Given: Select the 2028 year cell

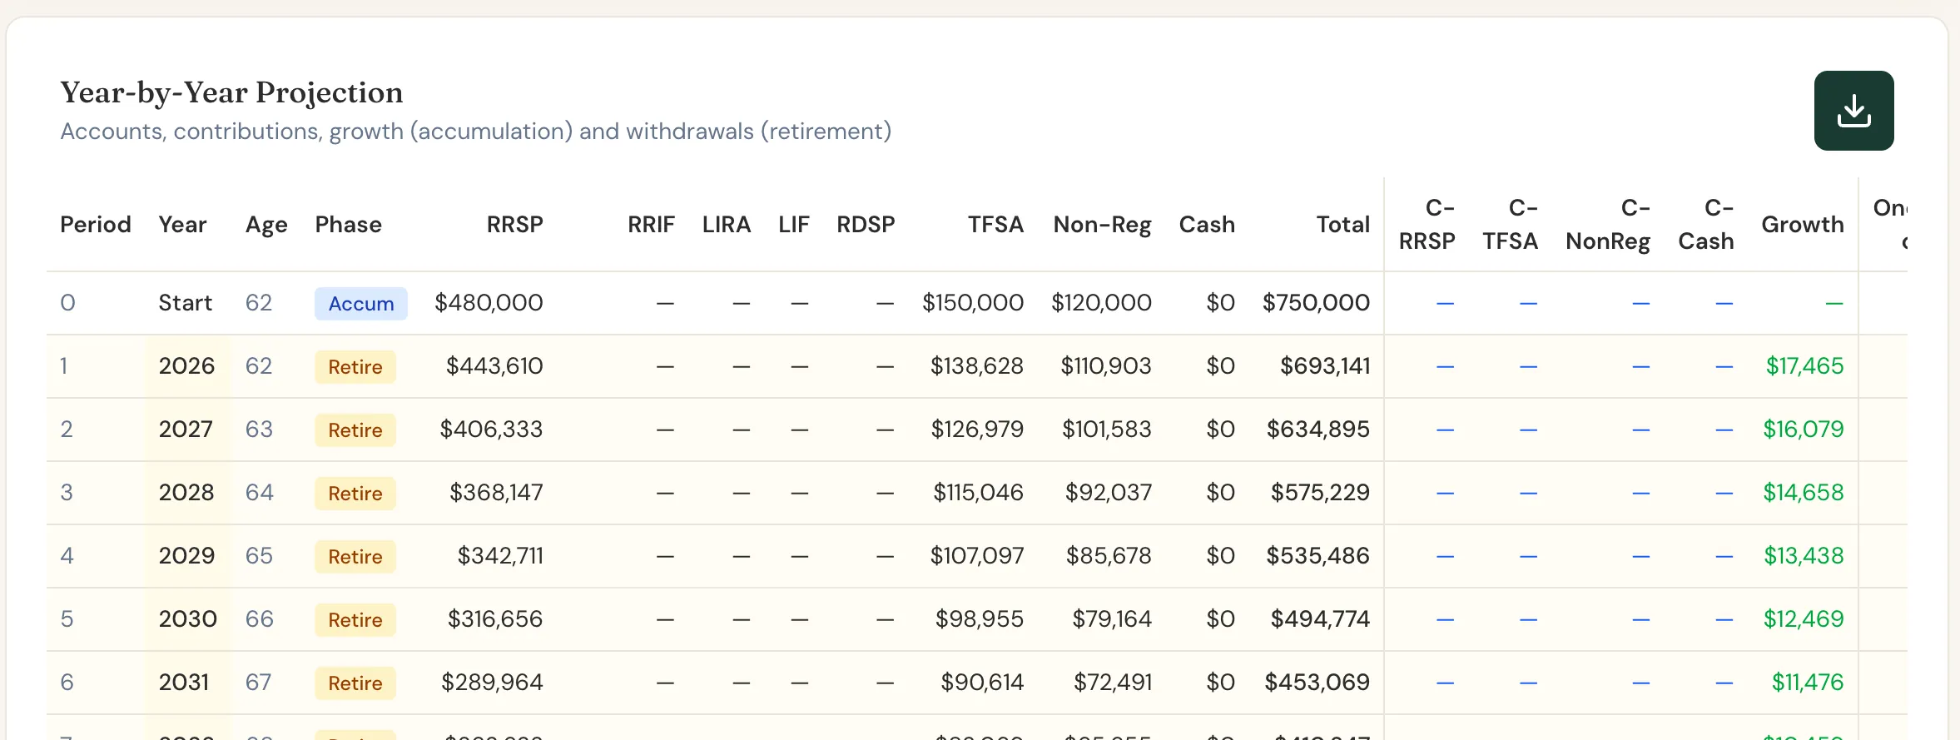Looking at the screenshot, I should pyautogui.click(x=186, y=493).
